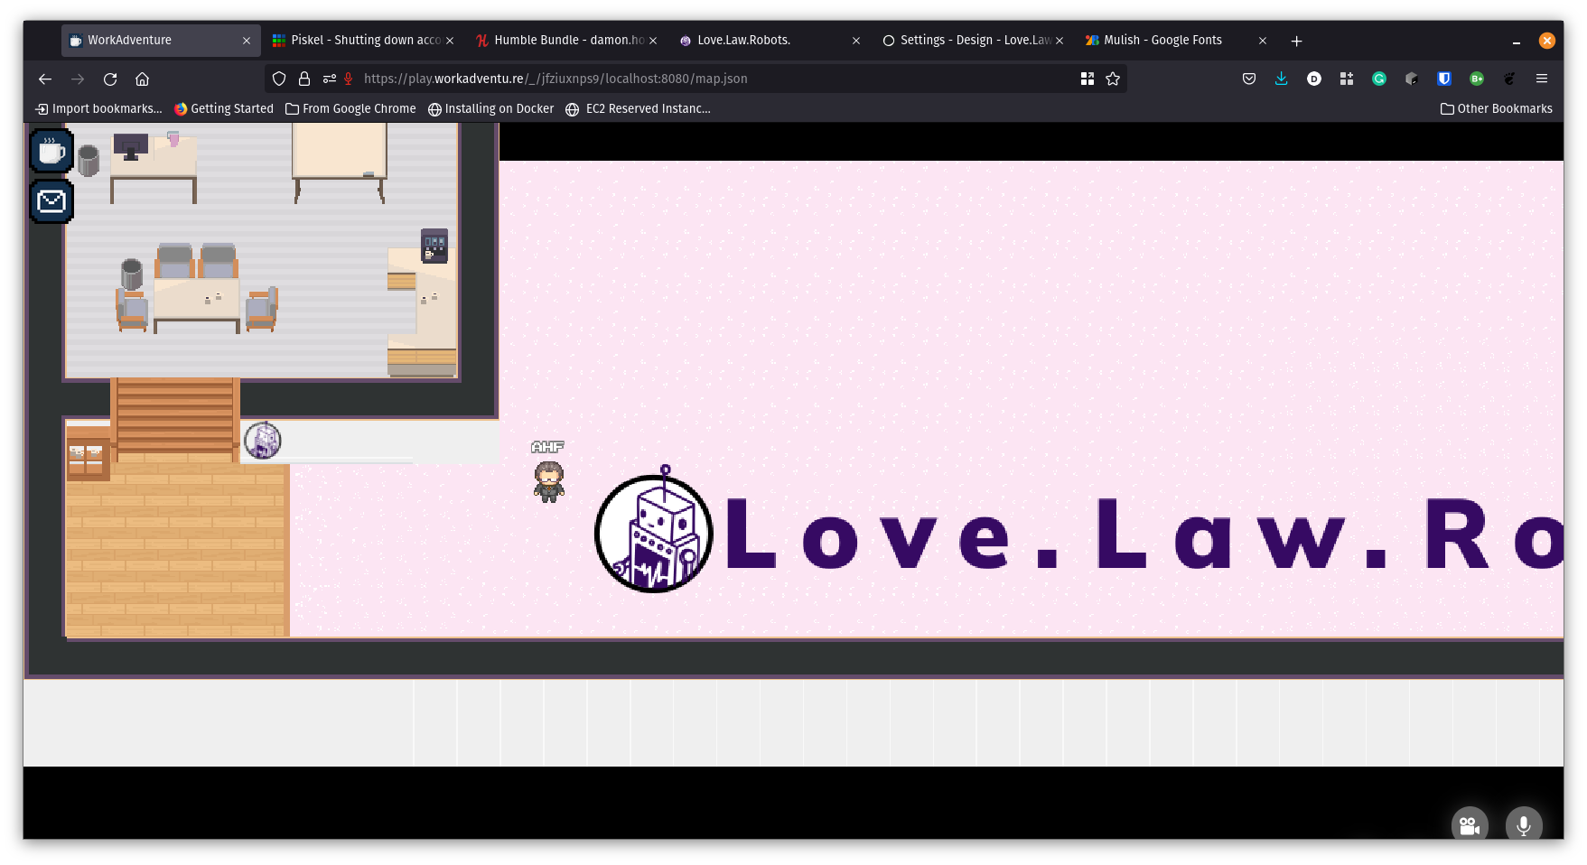Close the Humble Bundle tab
The width and height of the screenshot is (1587, 865).
point(653,41)
